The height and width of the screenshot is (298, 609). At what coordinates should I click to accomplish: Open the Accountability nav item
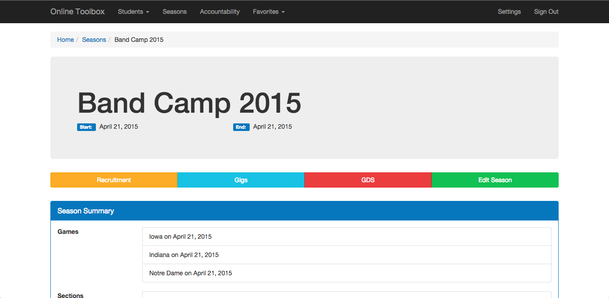point(220,12)
